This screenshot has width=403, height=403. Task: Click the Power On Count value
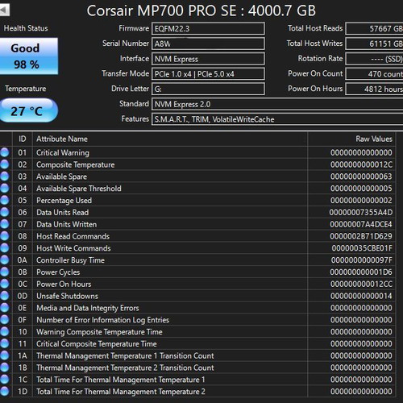point(374,73)
